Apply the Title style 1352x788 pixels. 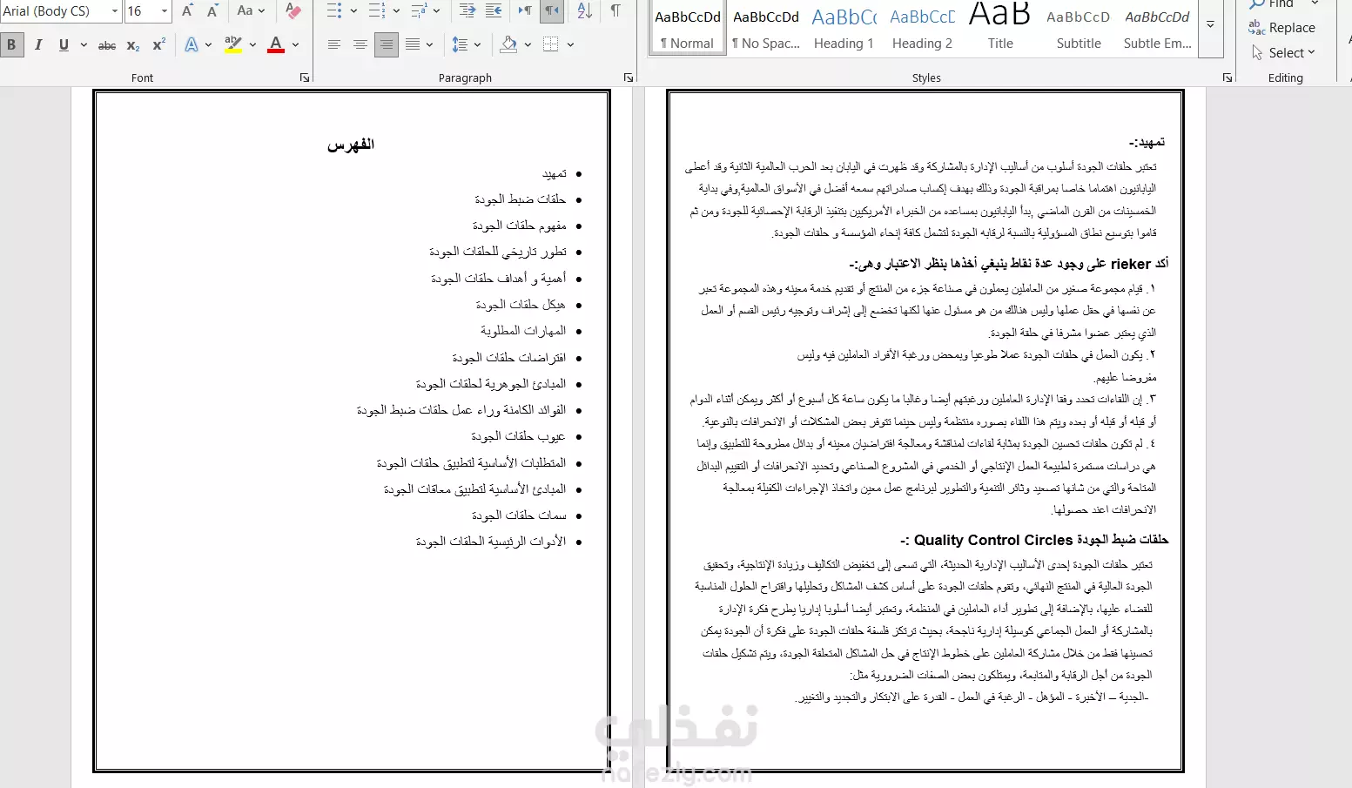coord(1000,27)
